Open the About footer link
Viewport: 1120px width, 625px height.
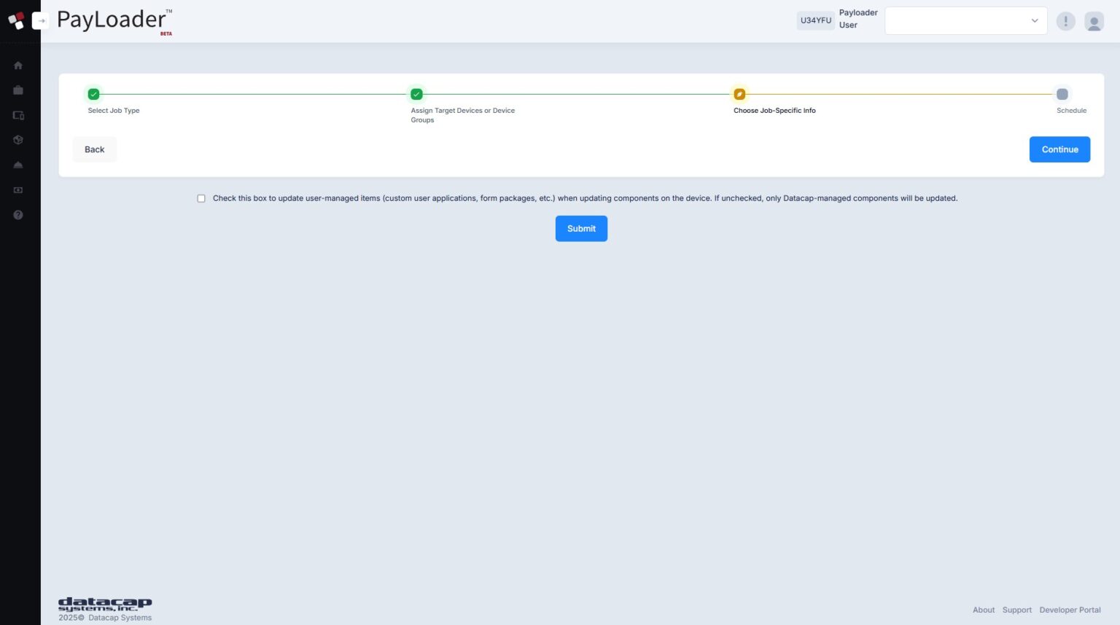984,610
